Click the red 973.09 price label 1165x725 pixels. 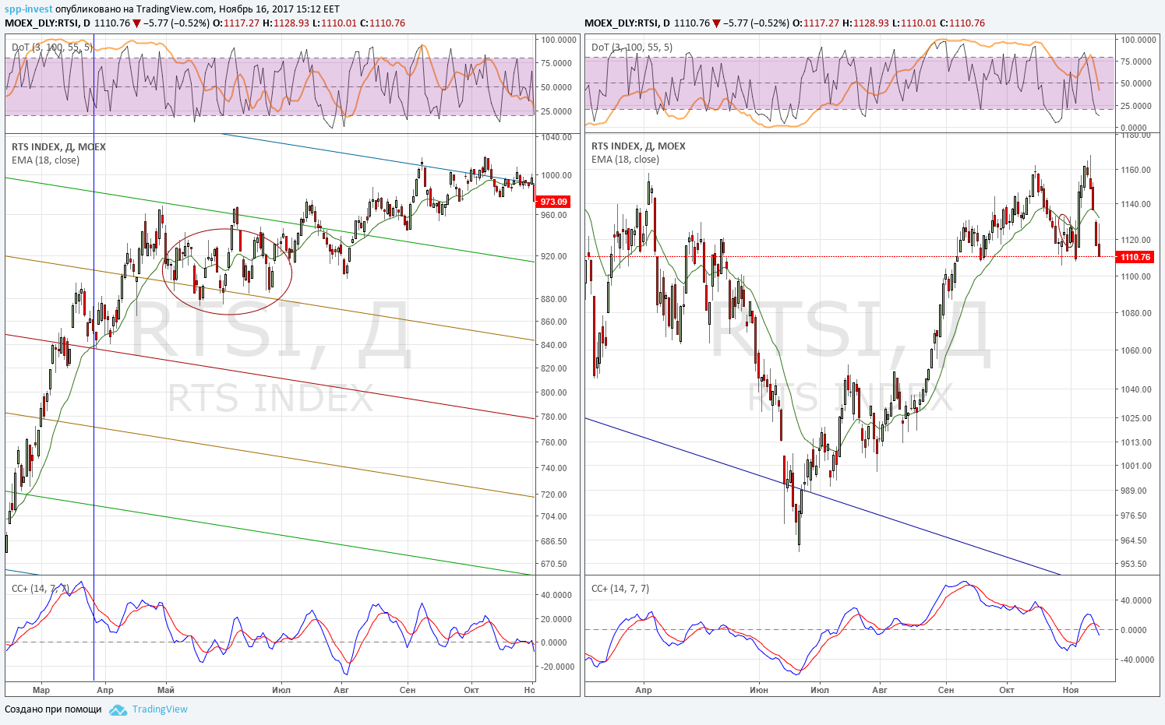point(553,202)
